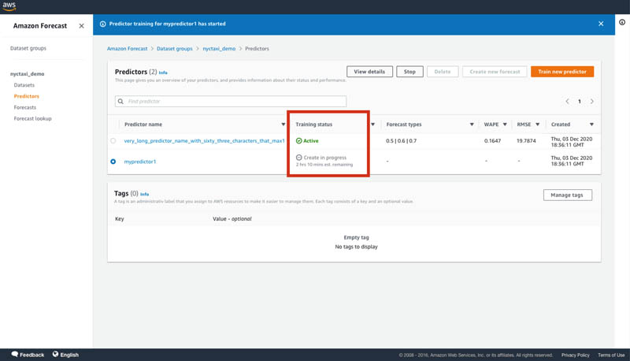The height and width of the screenshot is (361, 630).
Task: Open the help info panel icon at the top right
Action: (x=622, y=23)
